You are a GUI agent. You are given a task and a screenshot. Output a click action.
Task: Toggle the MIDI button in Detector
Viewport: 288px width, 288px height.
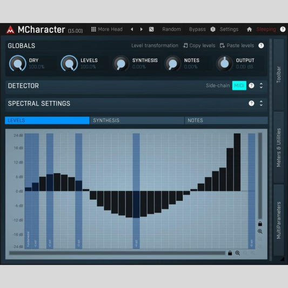click(239, 85)
